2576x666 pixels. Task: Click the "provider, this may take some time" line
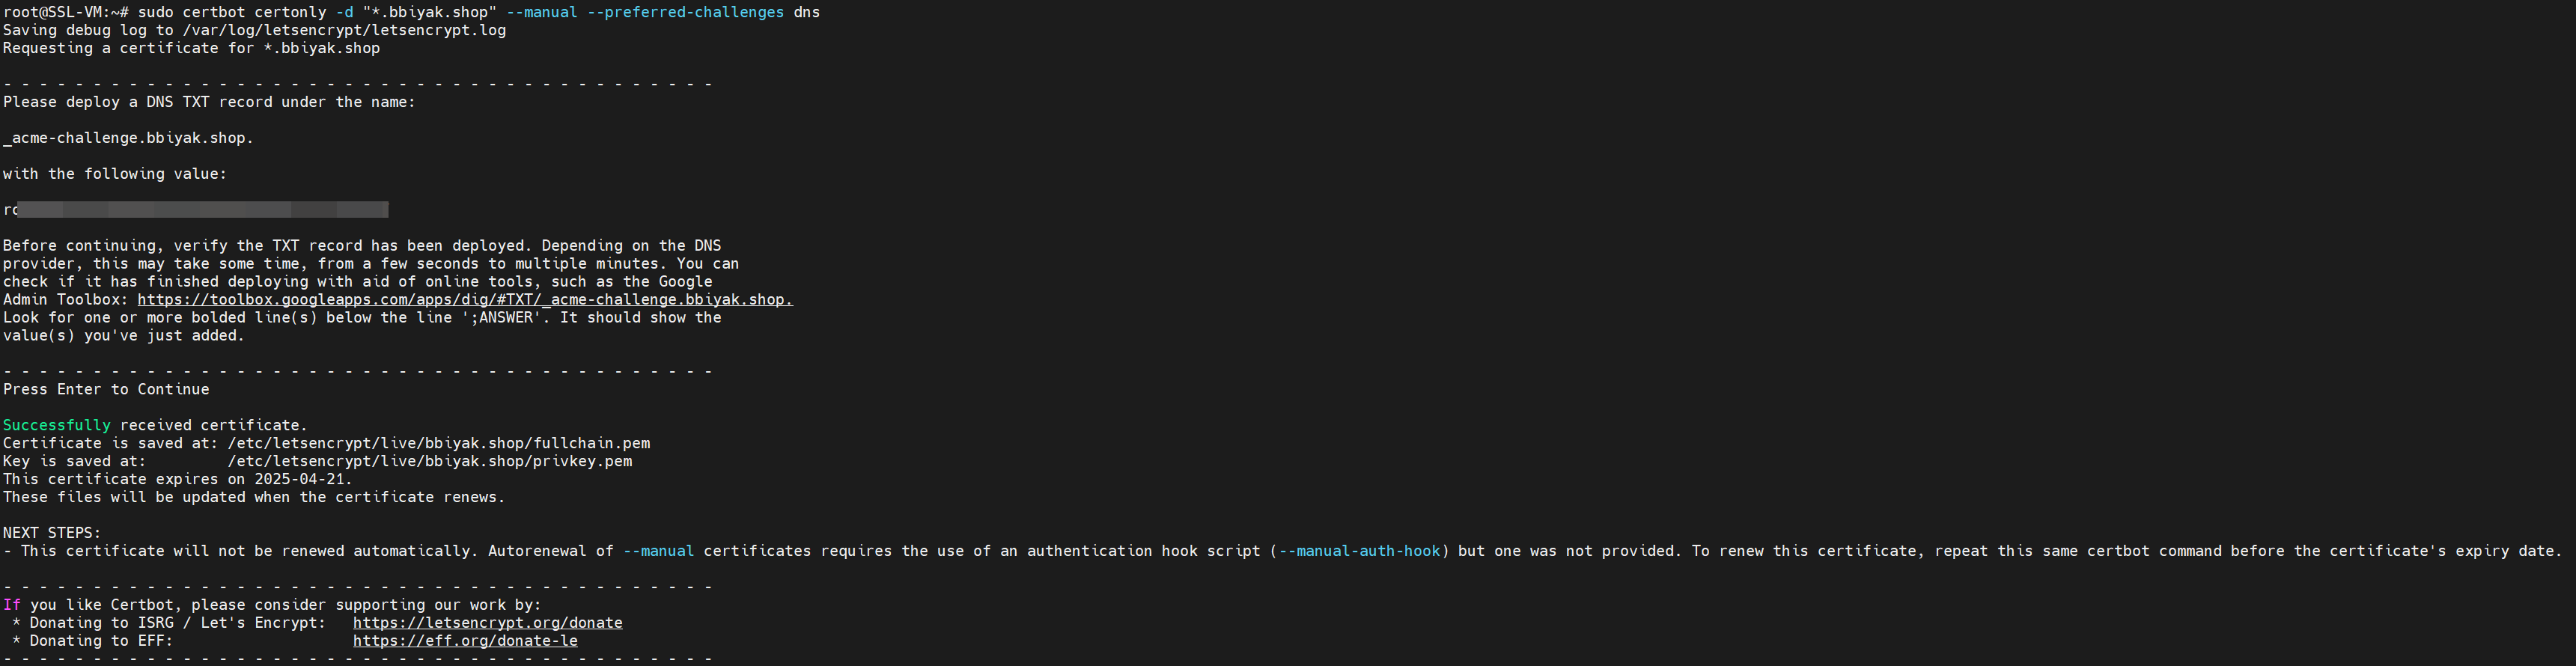point(371,264)
